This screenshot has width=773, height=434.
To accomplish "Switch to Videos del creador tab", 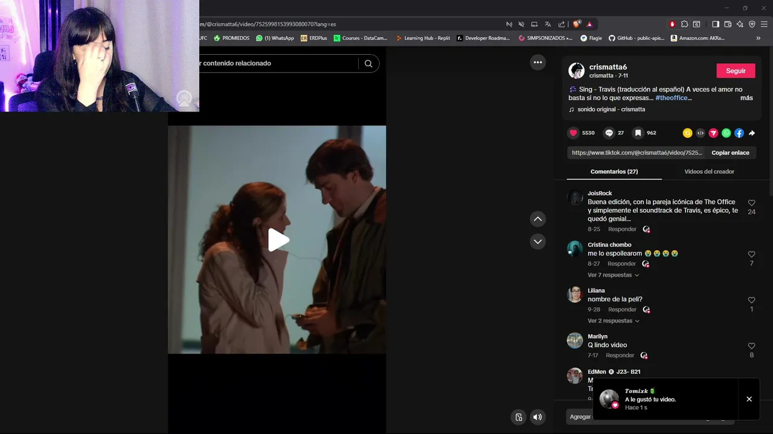I will pos(709,172).
